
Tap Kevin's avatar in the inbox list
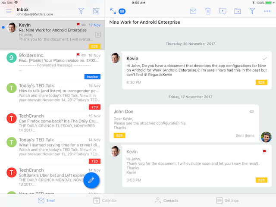(12, 28)
